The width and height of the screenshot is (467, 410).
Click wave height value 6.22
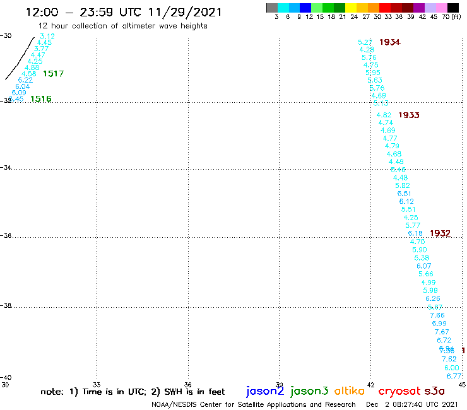pyautogui.click(x=25, y=80)
